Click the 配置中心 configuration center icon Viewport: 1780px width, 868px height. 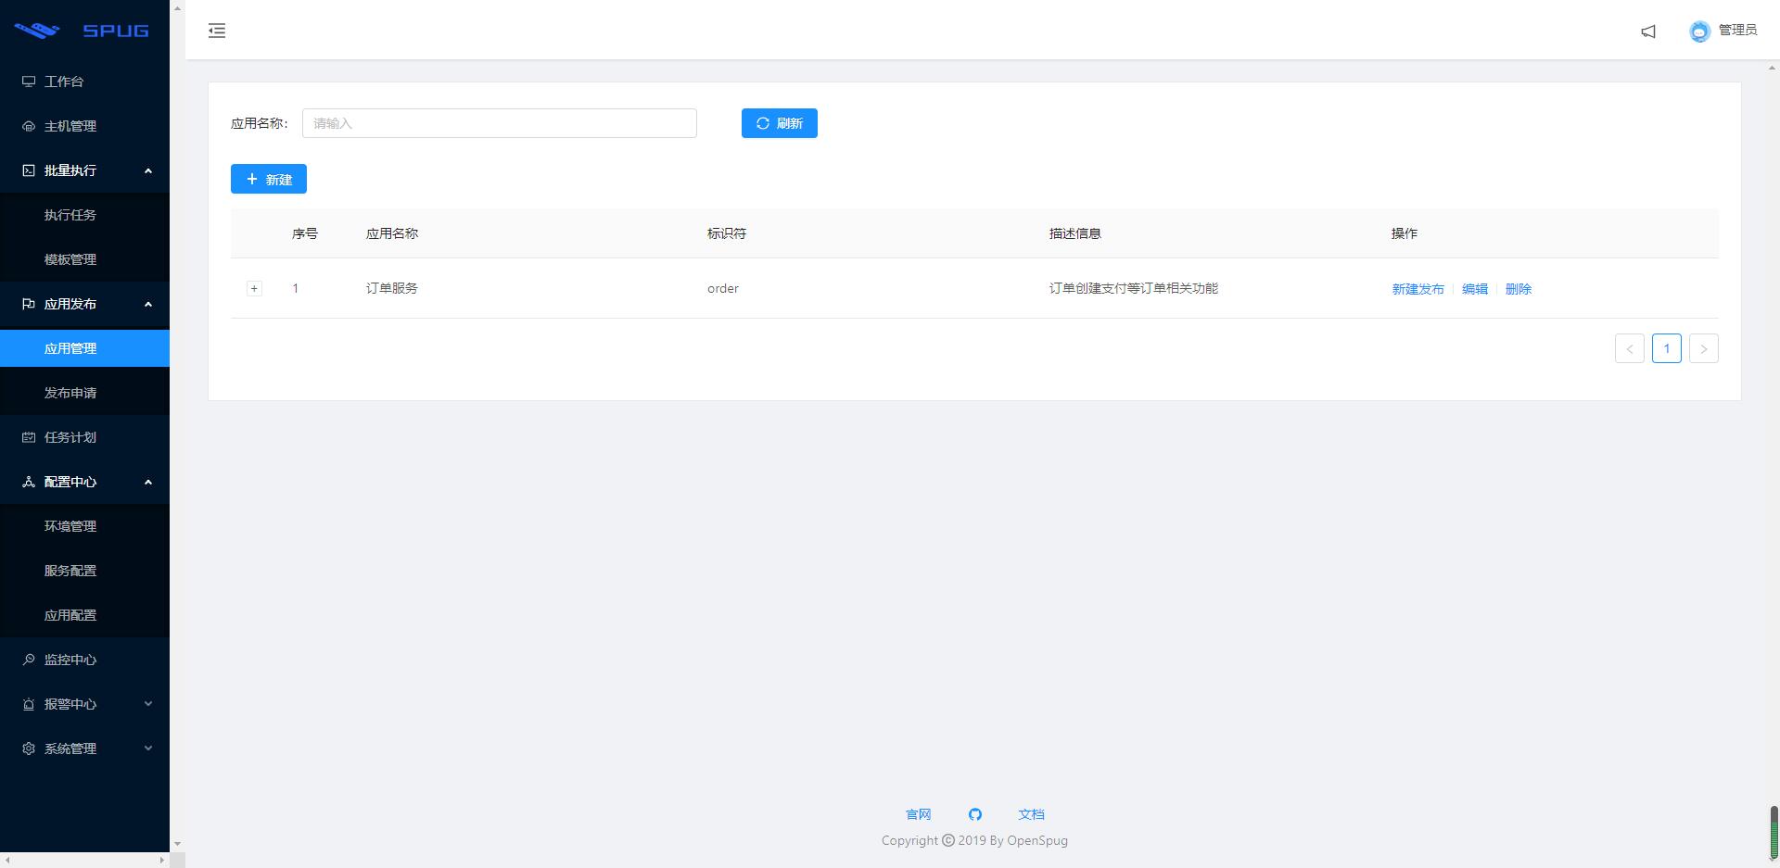tap(27, 482)
